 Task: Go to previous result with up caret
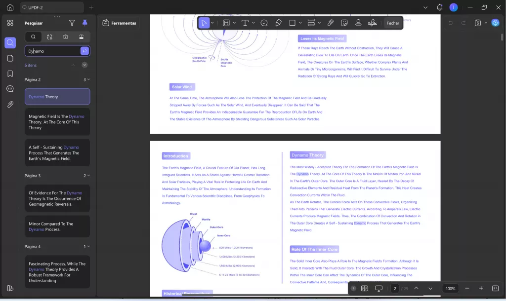coord(73,65)
